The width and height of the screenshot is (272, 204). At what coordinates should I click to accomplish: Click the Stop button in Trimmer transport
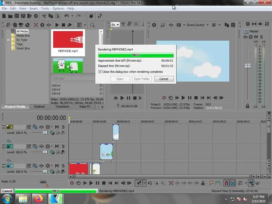coord(135,98)
